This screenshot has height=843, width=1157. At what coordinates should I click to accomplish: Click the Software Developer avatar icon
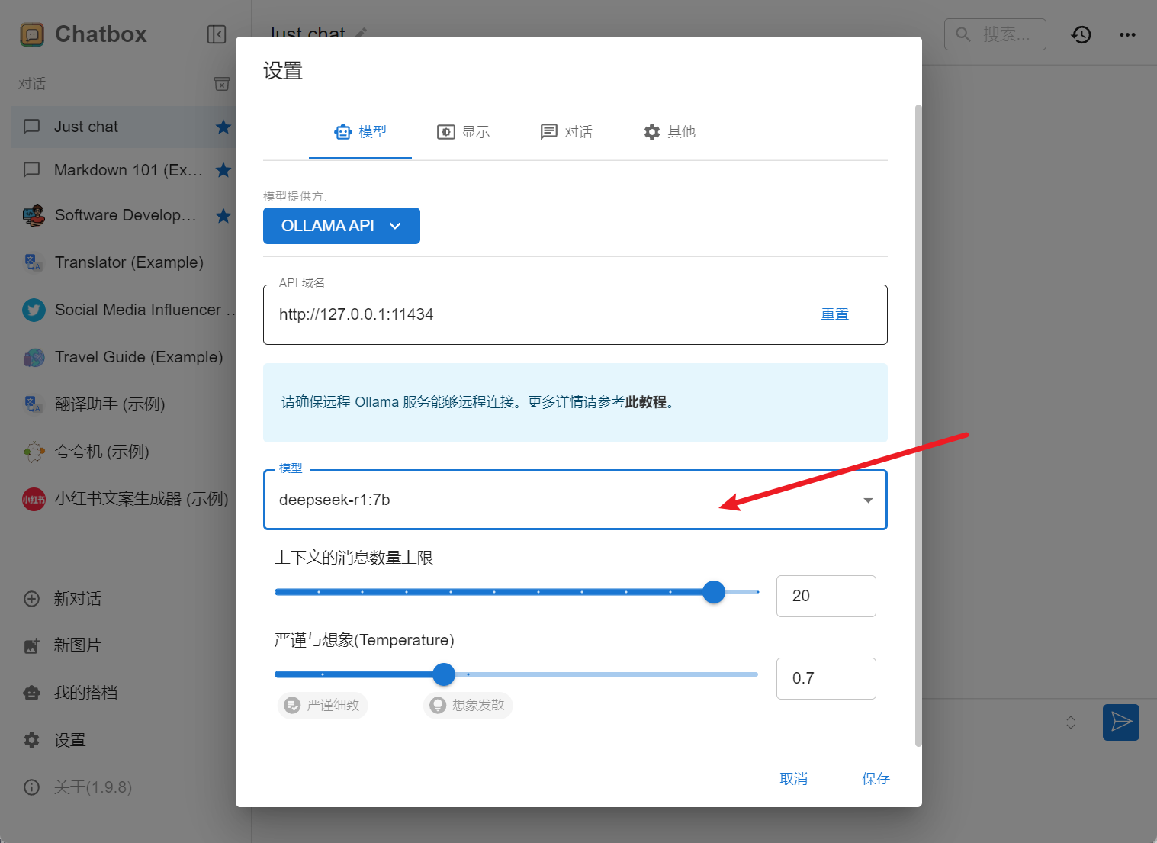34,216
